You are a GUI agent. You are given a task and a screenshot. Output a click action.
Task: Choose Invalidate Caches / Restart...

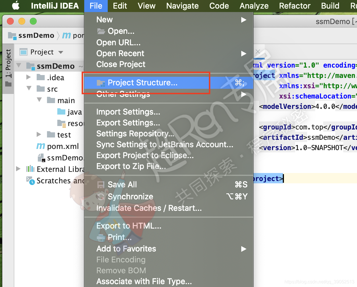pos(169,208)
